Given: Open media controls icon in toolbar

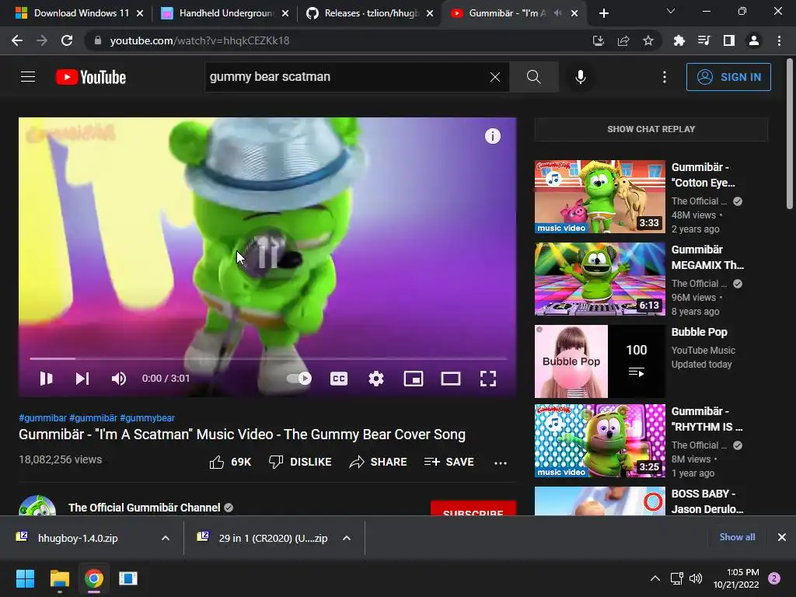Looking at the screenshot, I should point(703,40).
